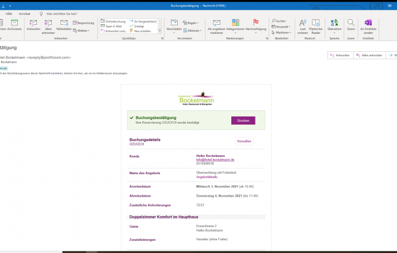The image size is (397, 253).
Task: Open the Kategorisieren dropdown
Action: coord(235,26)
